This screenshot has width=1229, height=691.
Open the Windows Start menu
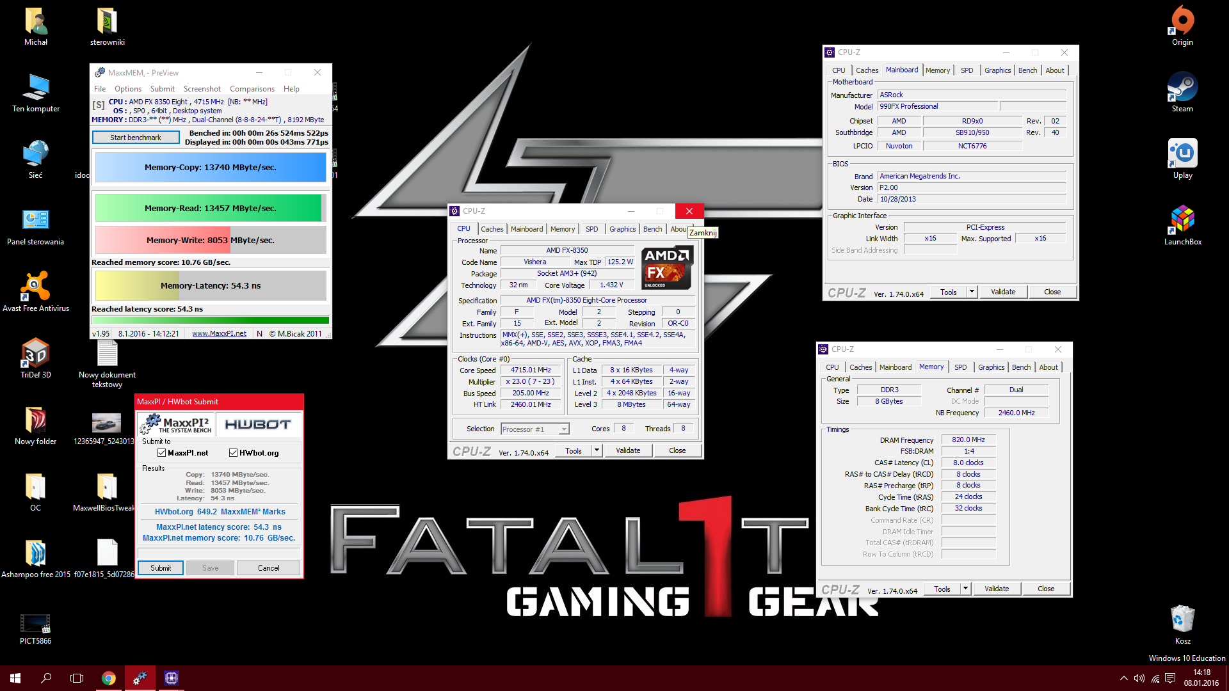(15, 678)
